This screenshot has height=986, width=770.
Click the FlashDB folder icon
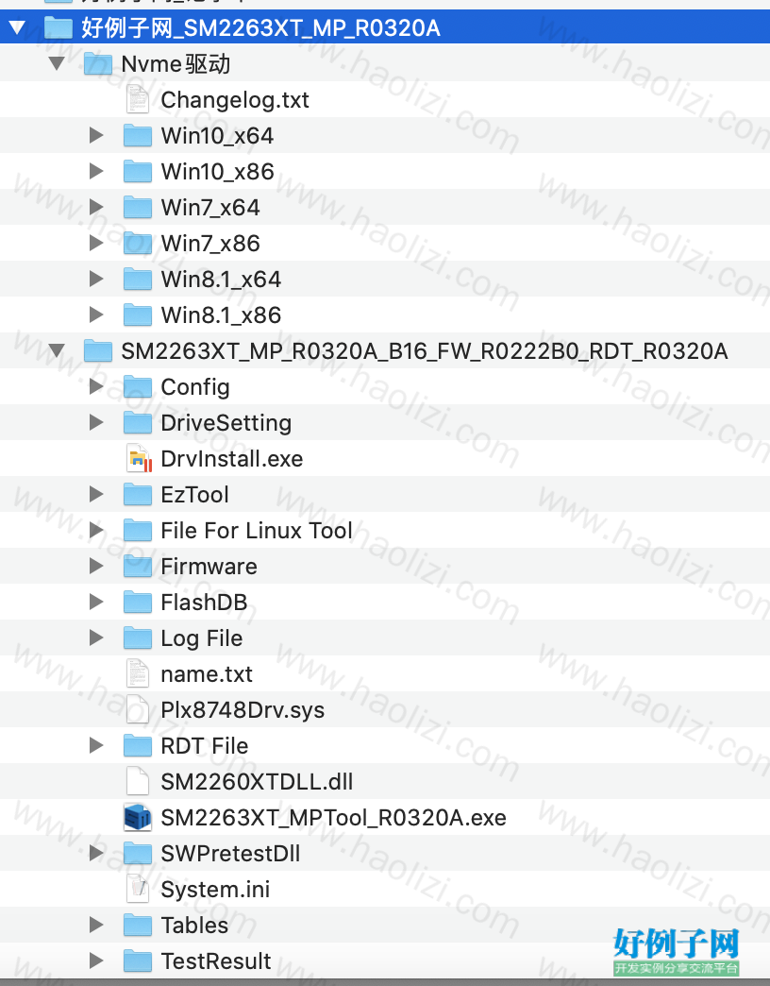pyautogui.click(x=138, y=602)
